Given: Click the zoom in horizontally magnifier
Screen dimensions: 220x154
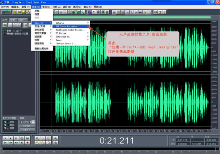Looking at the screenshot, I should pyautogui.click(x=37, y=138).
